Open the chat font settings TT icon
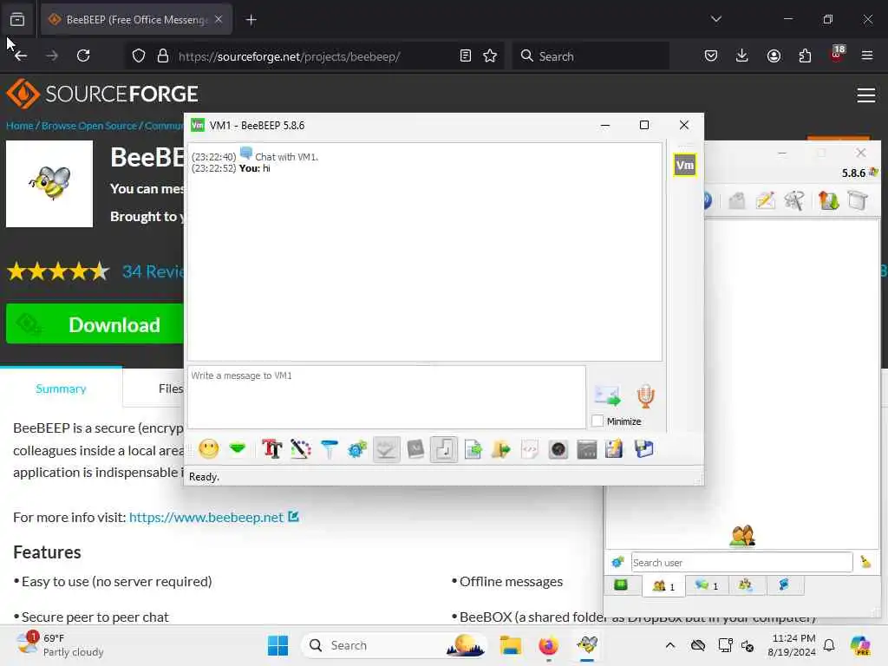 [271, 449]
